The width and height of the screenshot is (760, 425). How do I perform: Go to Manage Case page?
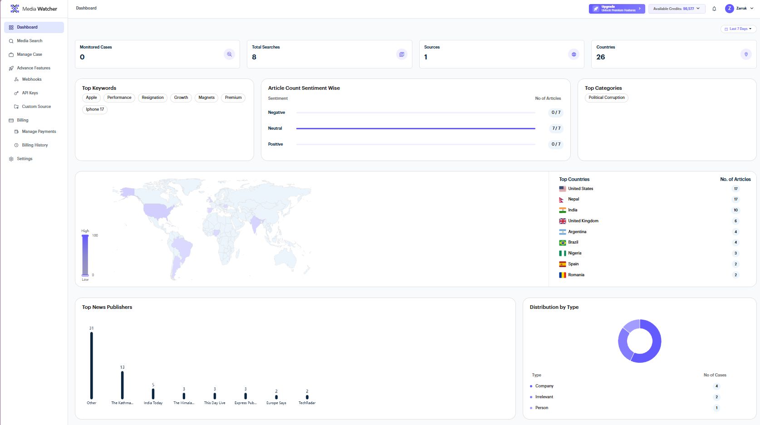point(29,54)
